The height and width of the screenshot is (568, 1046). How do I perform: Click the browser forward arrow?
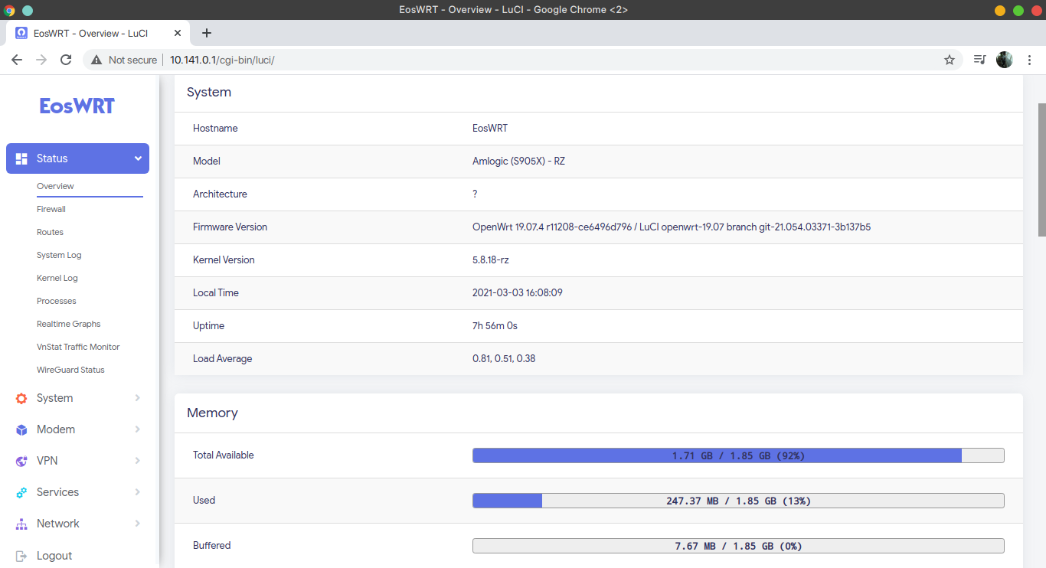click(41, 60)
